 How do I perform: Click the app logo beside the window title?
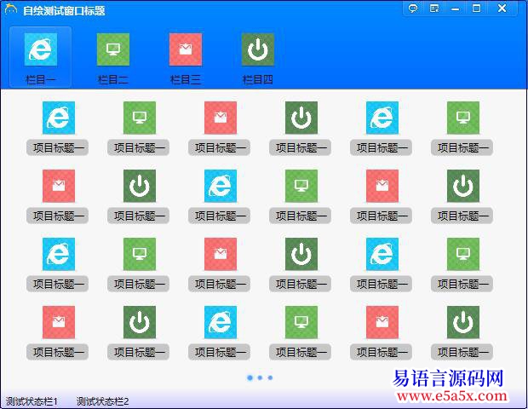[11, 9]
